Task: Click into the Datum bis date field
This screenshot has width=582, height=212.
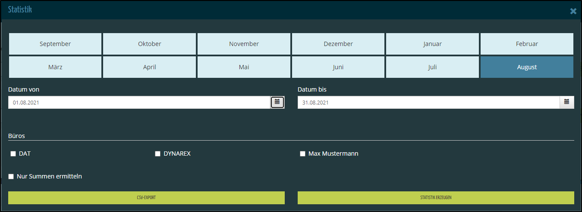Action: pos(428,102)
